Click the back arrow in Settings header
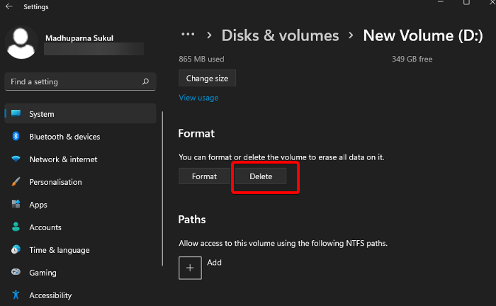Viewport: 496px width, 306px height. pyautogui.click(x=9, y=7)
